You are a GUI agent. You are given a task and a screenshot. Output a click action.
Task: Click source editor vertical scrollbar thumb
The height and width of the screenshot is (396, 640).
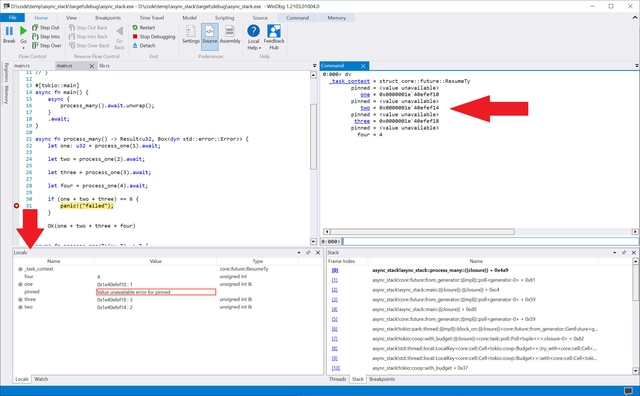(x=313, y=137)
